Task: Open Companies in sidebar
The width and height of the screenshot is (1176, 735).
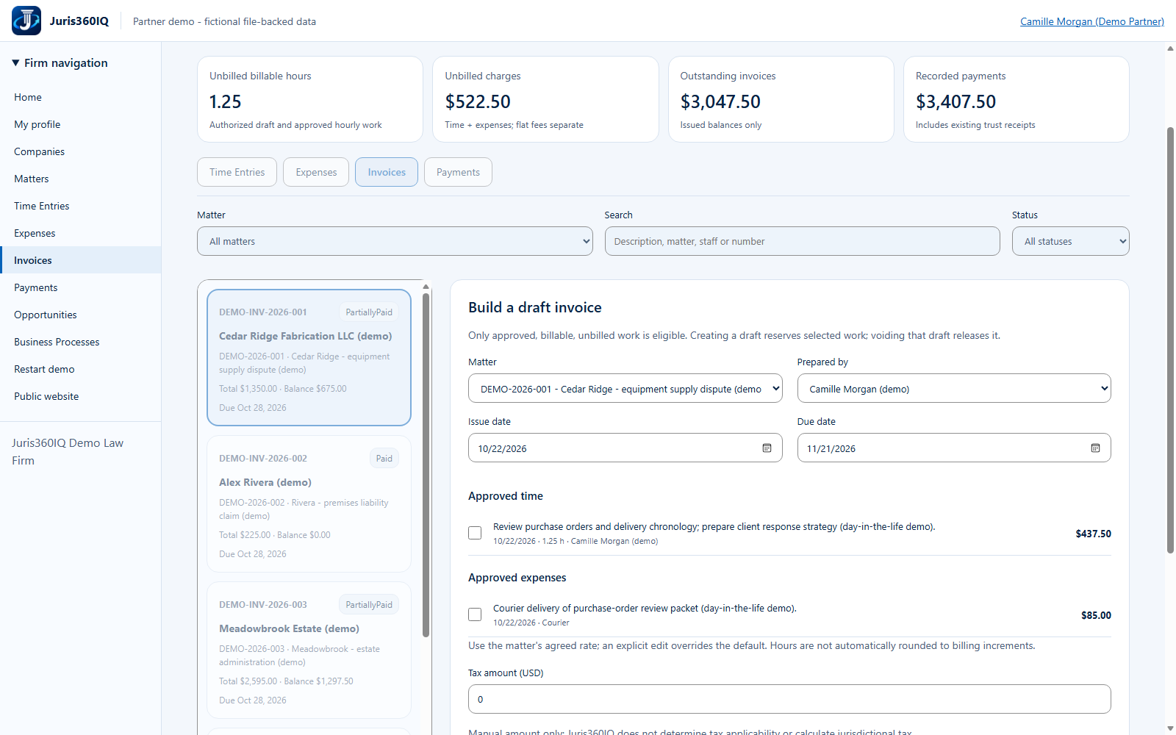Action: (x=81, y=151)
